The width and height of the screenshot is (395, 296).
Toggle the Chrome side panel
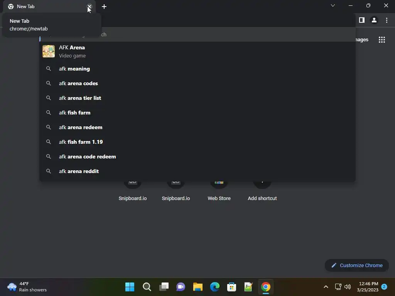click(x=362, y=20)
